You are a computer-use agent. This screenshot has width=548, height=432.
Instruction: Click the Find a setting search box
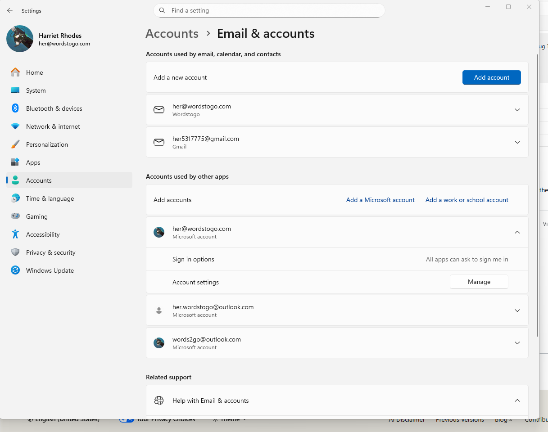[x=269, y=10]
